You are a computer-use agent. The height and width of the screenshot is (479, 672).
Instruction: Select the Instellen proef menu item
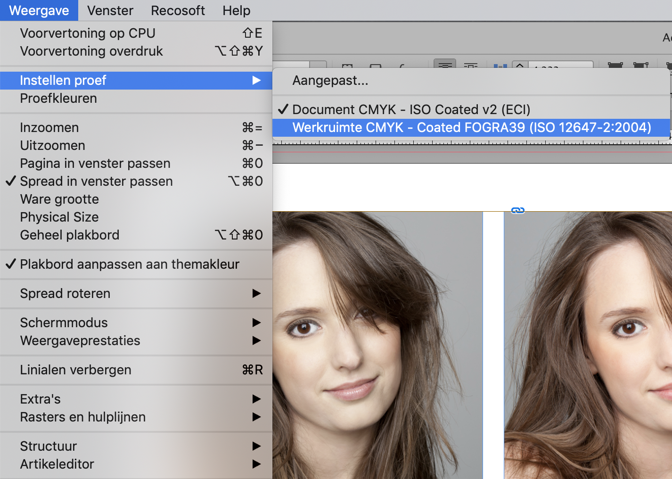(136, 80)
